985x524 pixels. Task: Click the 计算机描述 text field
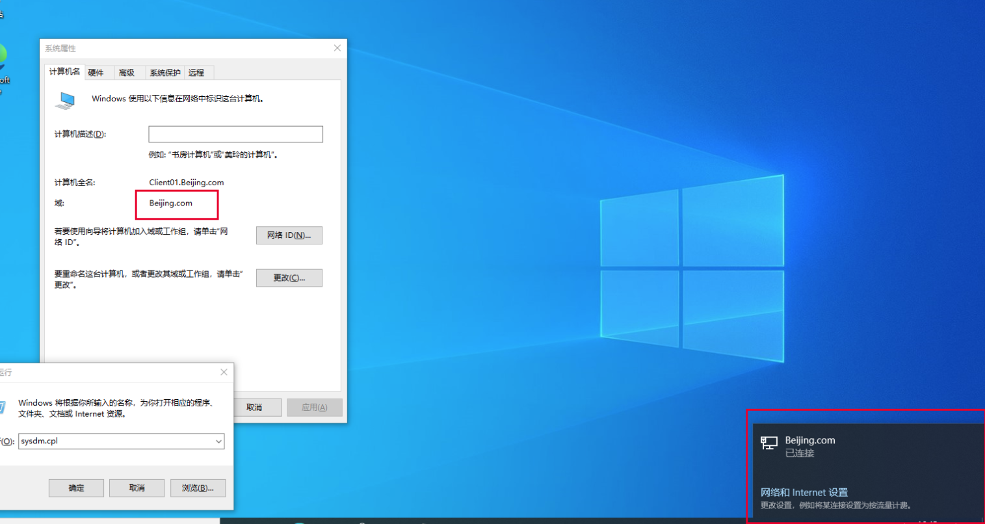click(x=235, y=134)
